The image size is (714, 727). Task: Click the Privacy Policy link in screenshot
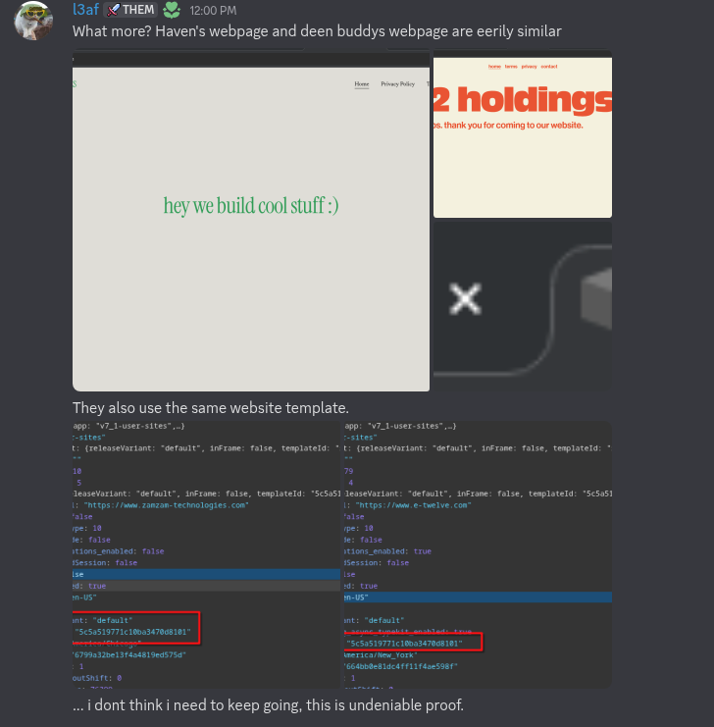tap(398, 84)
